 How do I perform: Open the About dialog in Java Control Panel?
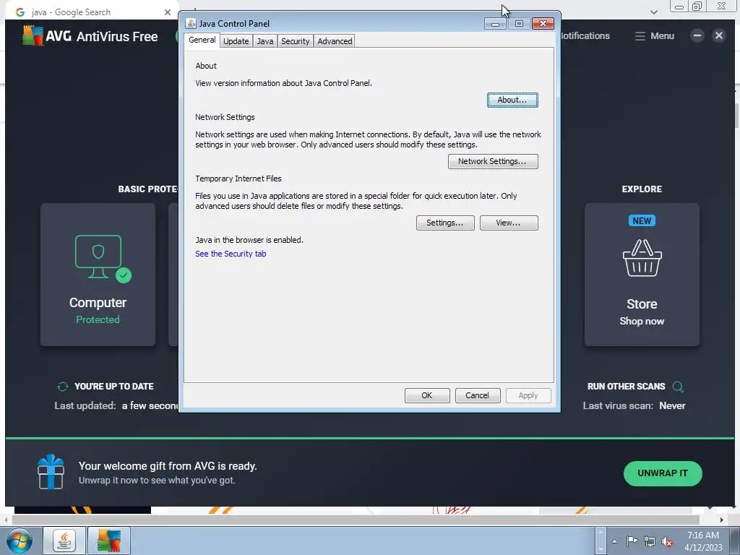click(x=512, y=100)
